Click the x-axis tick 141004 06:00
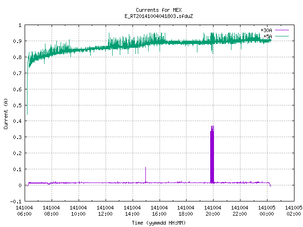This screenshot has height=227, width=303. click(24, 211)
